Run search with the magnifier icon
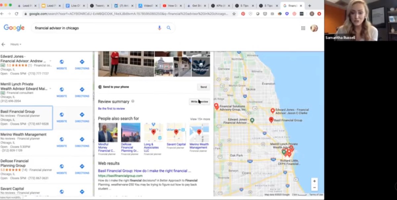Screen dimensions: 397x200 pos(169,28)
